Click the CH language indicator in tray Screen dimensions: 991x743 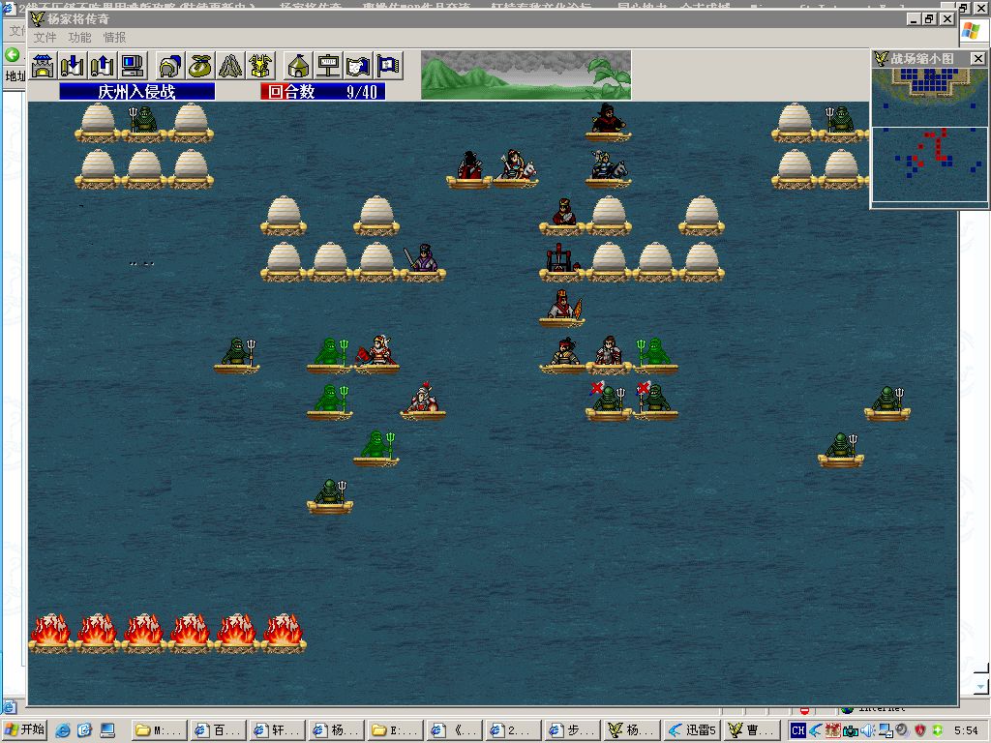[x=798, y=730]
